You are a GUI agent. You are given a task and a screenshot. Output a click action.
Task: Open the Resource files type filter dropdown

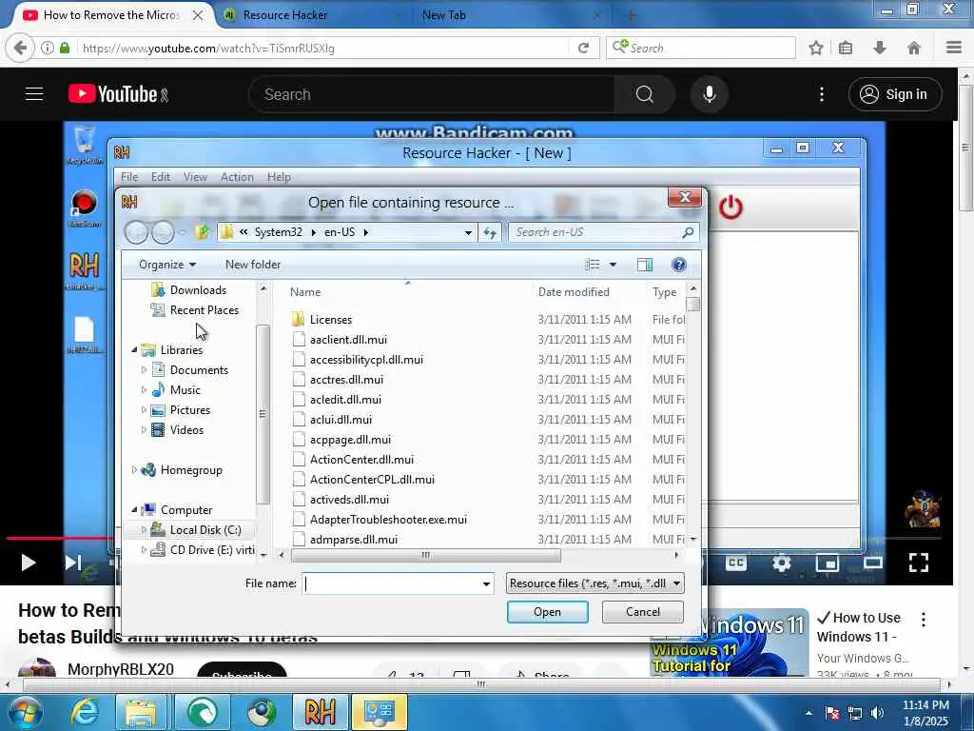(595, 583)
